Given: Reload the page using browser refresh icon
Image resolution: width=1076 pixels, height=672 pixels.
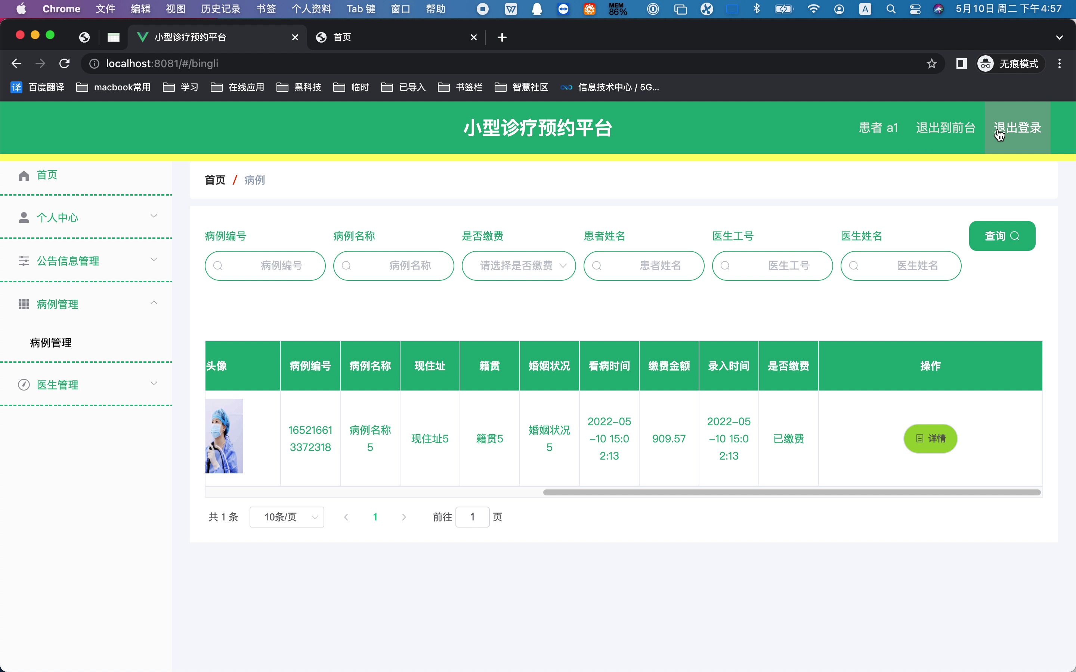Looking at the screenshot, I should tap(65, 63).
